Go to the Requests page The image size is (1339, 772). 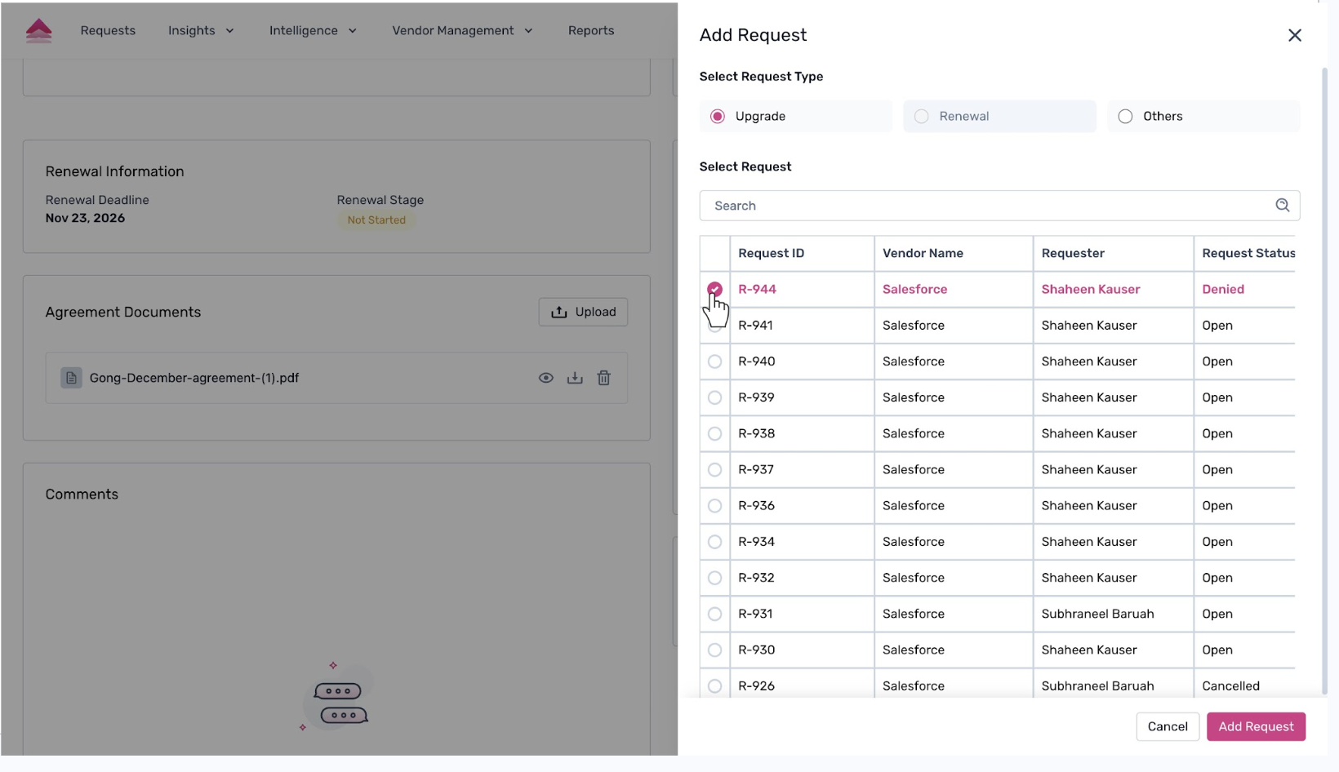click(x=108, y=31)
